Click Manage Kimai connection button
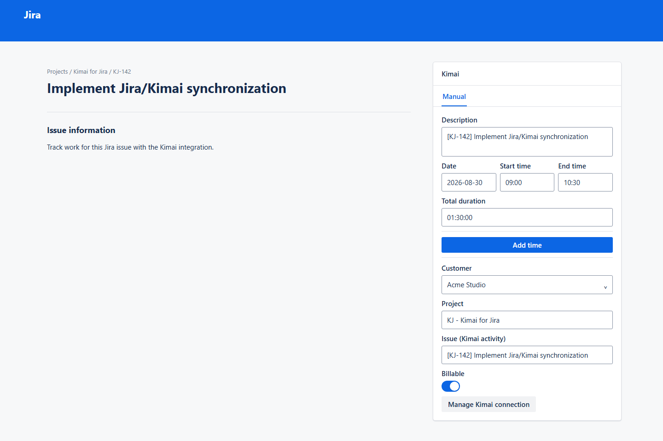Viewport: 663px width, 441px height. (x=489, y=404)
